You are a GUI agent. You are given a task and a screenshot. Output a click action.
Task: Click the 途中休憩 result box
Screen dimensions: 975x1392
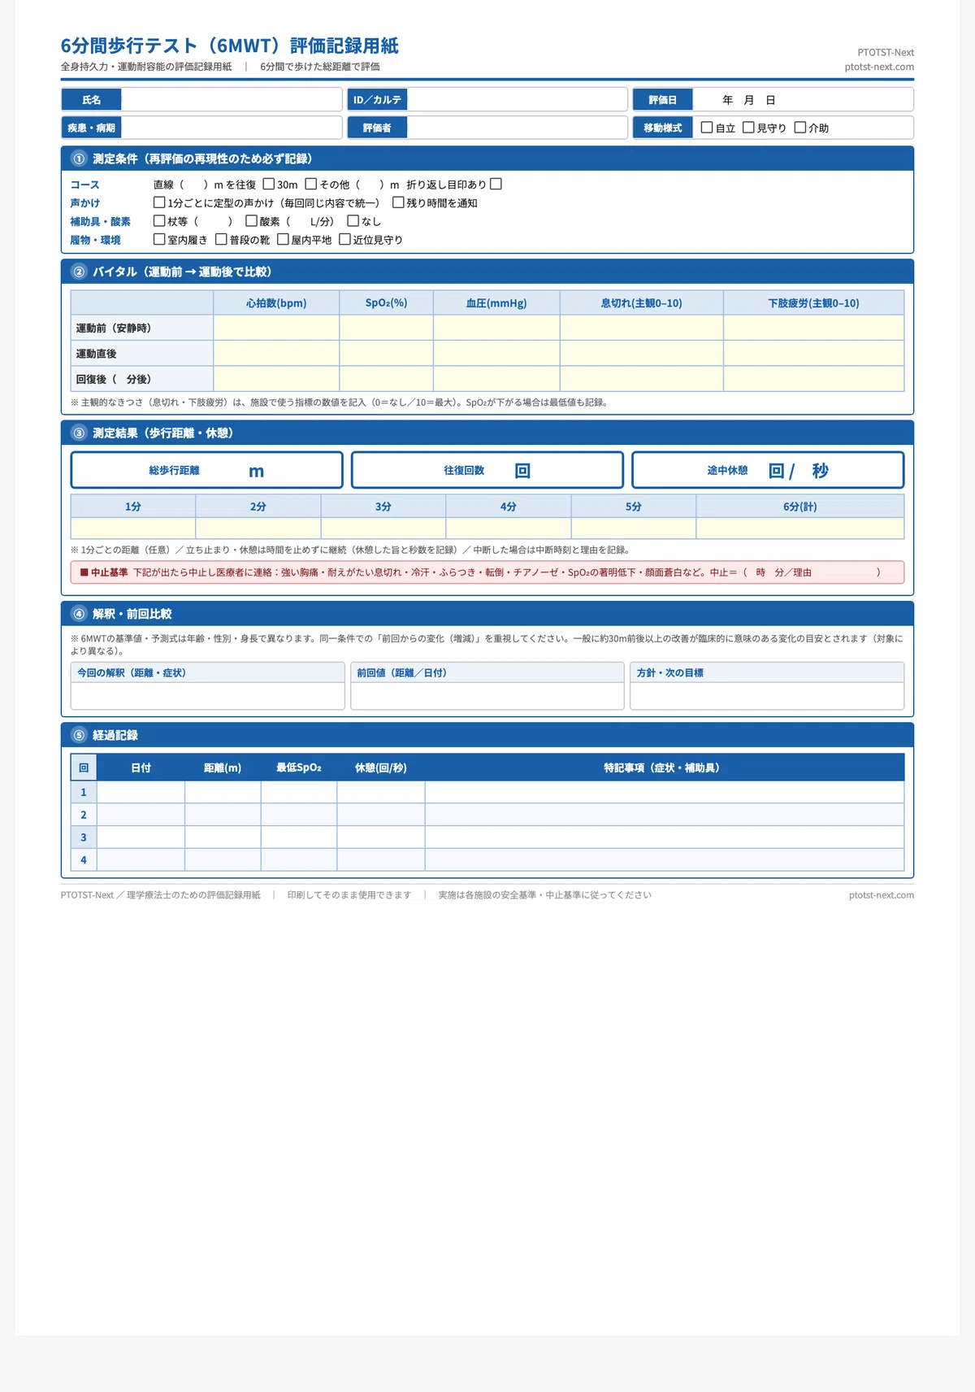768,470
